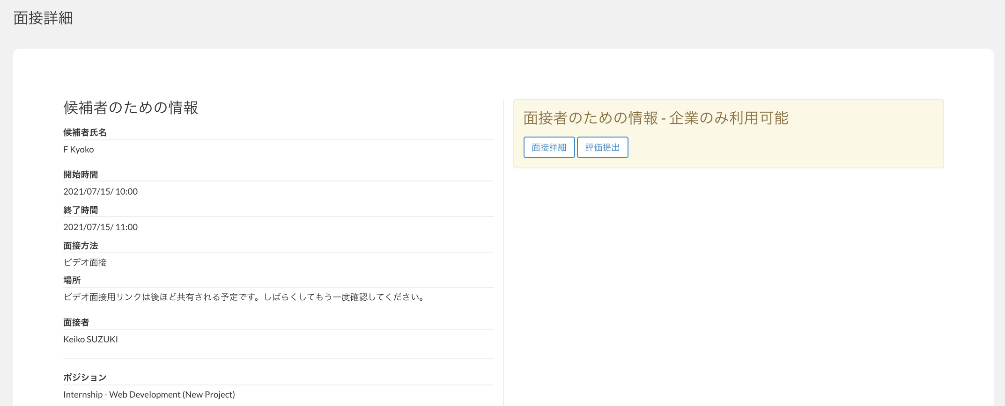Select start time 2021/07/15/ 10:00
The height and width of the screenshot is (406, 1005).
100,192
